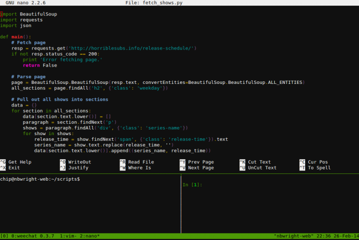Click the 'series-name' string
The height and width of the screenshot is (240, 359).
(164, 128)
